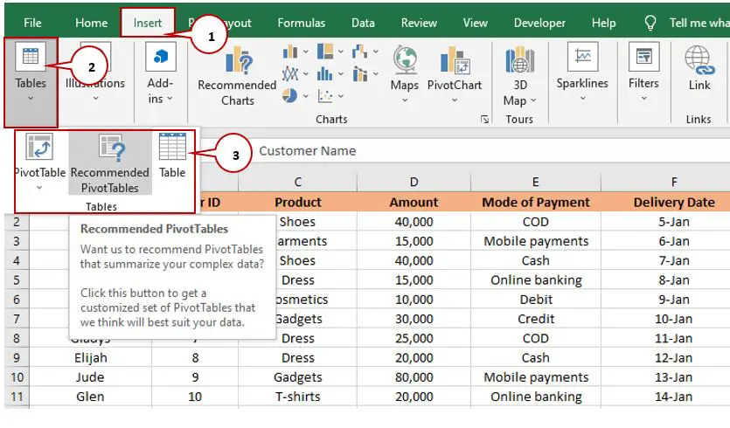This screenshot has width=730, height=428.
Task: Click the Product header cell
Action: [x=298, y=202]
